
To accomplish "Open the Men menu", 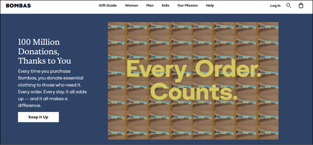I will pos(150,5).
